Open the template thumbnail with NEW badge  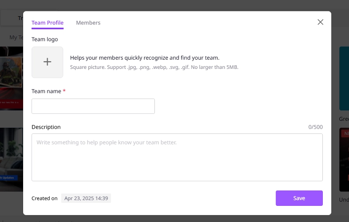pyautogui.click(x=344, y=159)
